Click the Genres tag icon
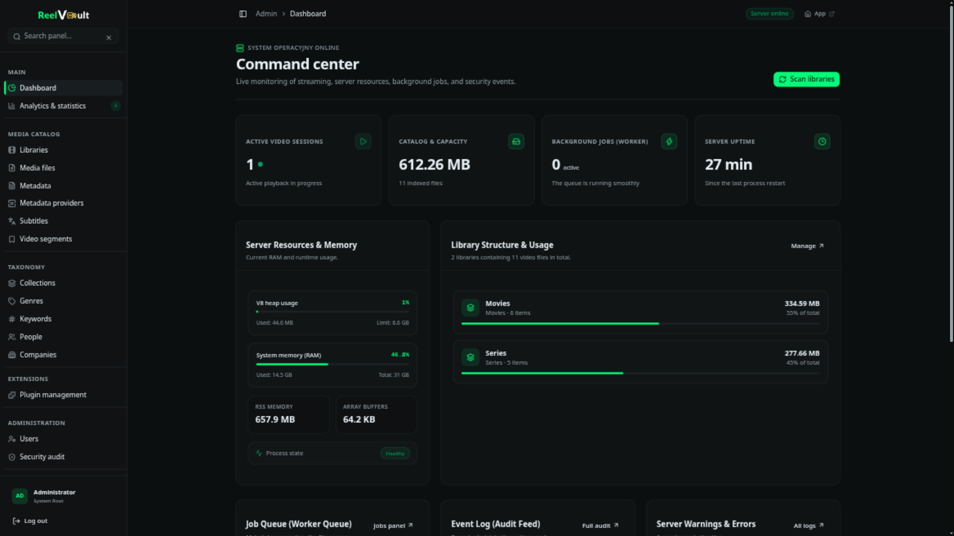Image resolution: width=954 pixels, height=536 pixels. click(x=12, y=301)
